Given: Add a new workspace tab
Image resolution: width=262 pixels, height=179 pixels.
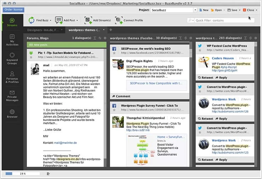Looking at the screenshot, I should 110,30.
